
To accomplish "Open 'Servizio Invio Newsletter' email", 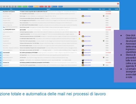I will coord(32,48).
